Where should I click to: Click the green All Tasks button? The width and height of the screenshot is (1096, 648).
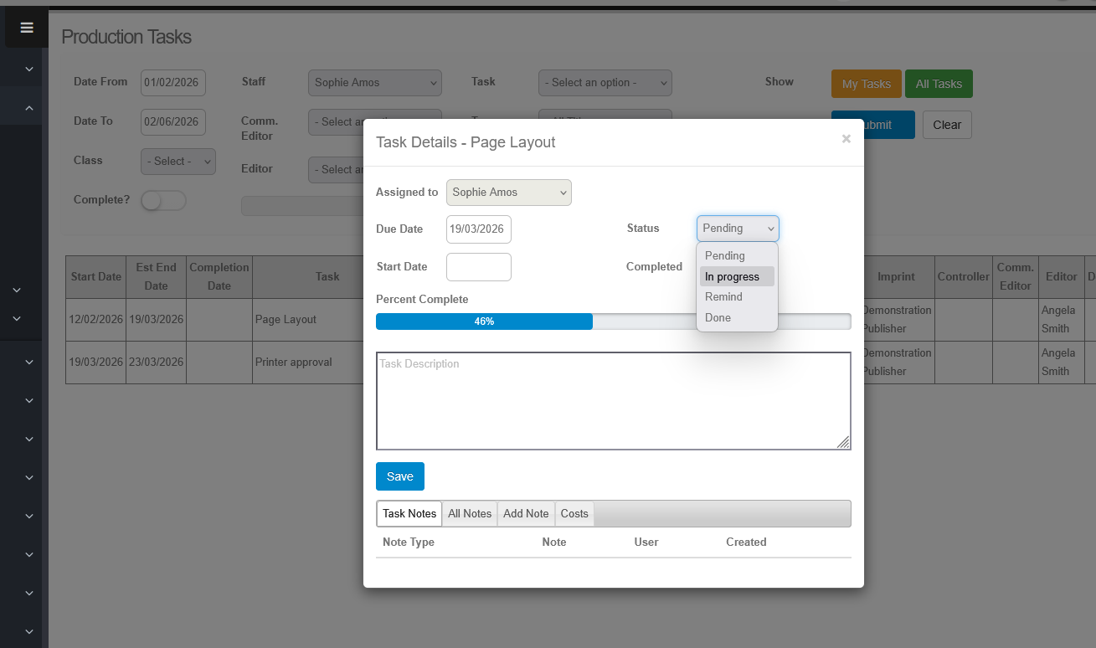(x=939, y=84)
